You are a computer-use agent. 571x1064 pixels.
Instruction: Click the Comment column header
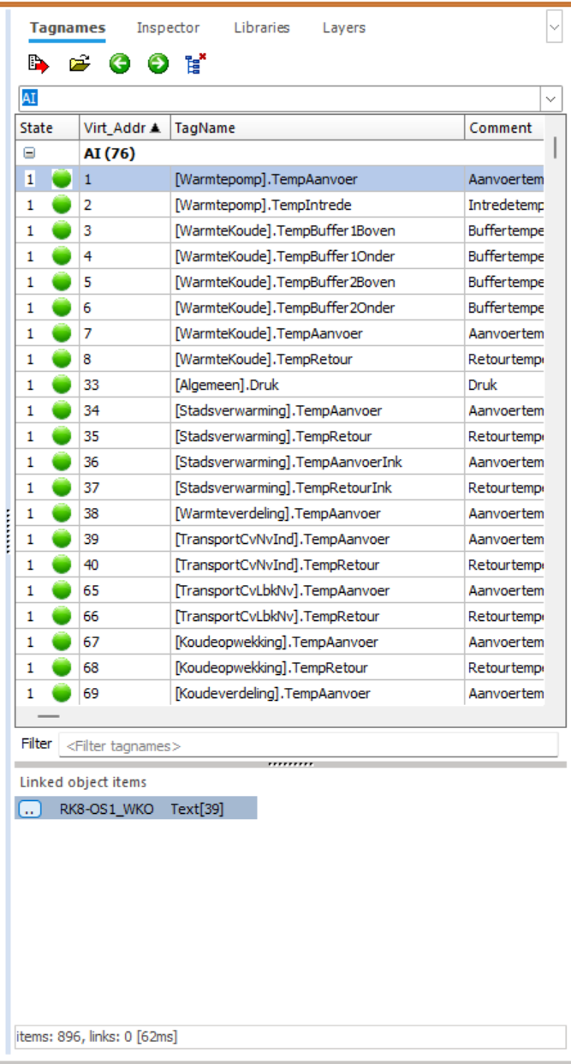[x=504, y=128]
